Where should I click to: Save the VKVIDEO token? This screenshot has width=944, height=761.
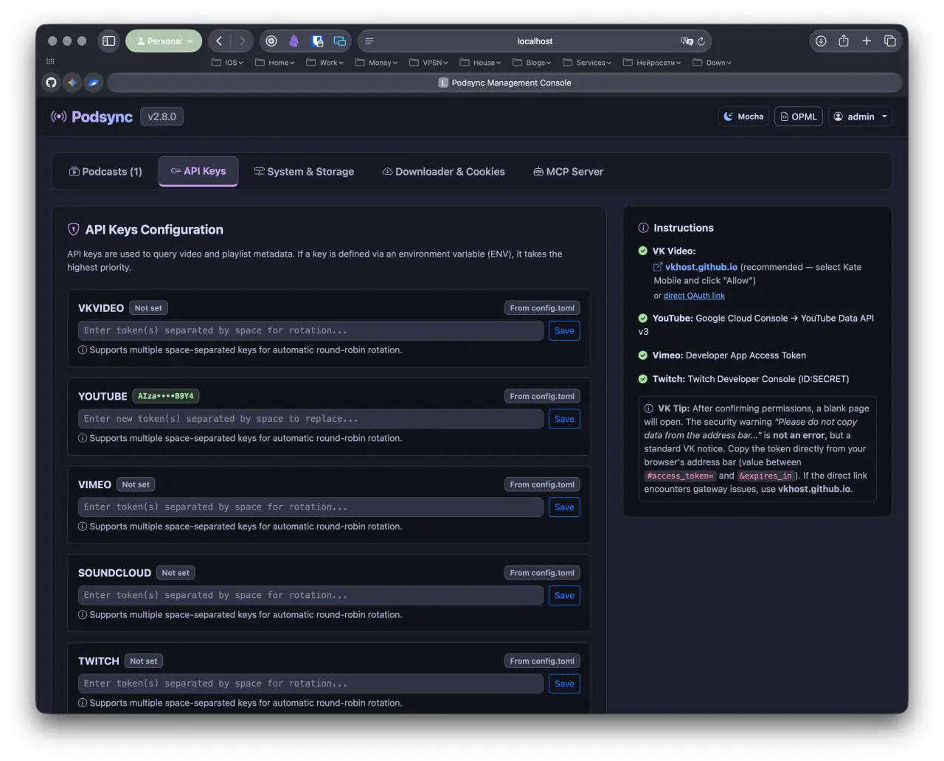(x=564, y=330)
